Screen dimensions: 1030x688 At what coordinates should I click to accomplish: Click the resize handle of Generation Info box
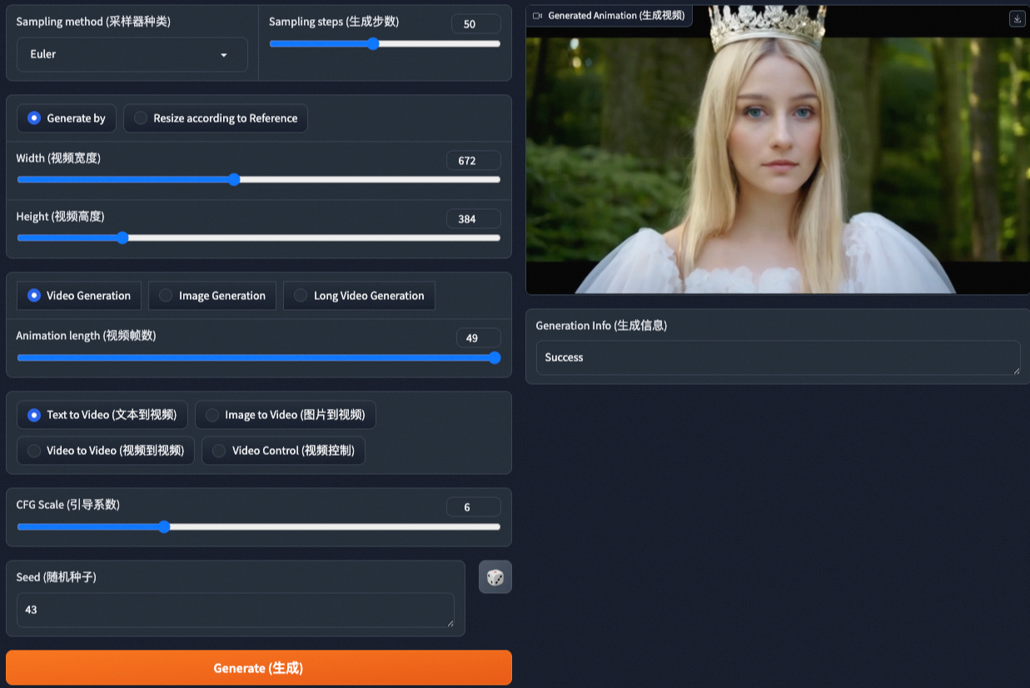point(1015,370)
